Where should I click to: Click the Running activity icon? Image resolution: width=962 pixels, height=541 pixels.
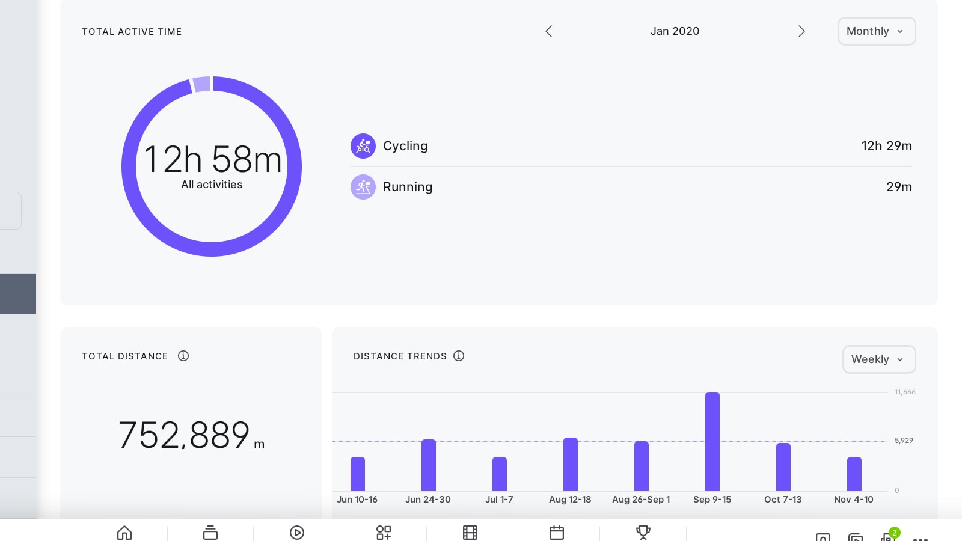[x=363, y=187]
